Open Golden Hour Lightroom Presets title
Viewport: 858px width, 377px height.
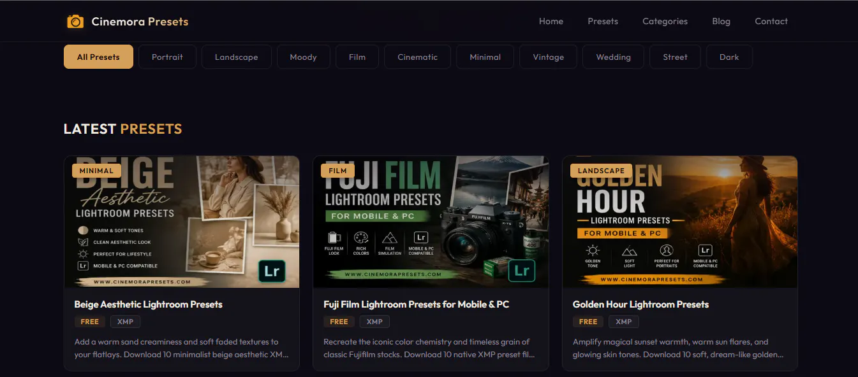[x=640, y=304]
